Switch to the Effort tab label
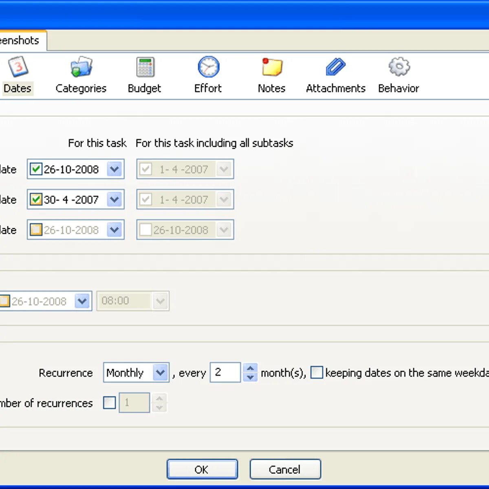 point(208,88)
